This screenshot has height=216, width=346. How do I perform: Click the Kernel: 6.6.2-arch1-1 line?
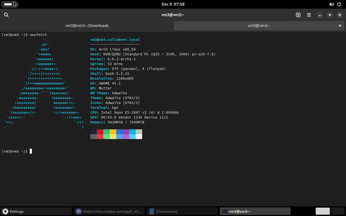[x=113, y=59]
